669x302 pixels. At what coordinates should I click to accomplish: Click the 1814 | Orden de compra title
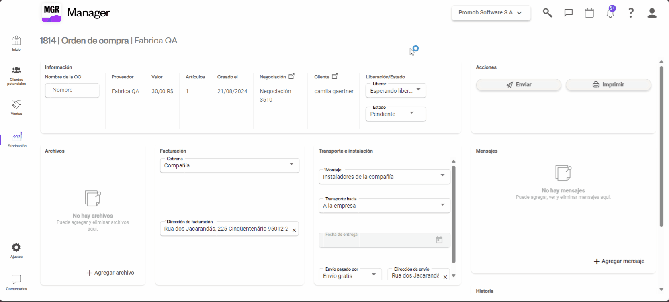click(84, 41)
